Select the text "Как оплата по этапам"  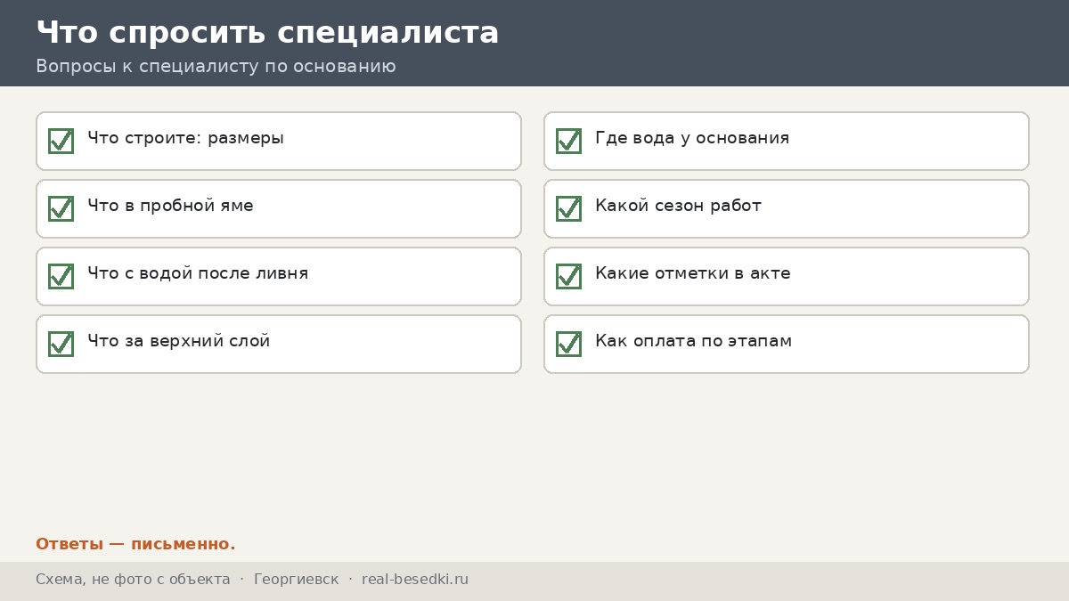point(693,342)
